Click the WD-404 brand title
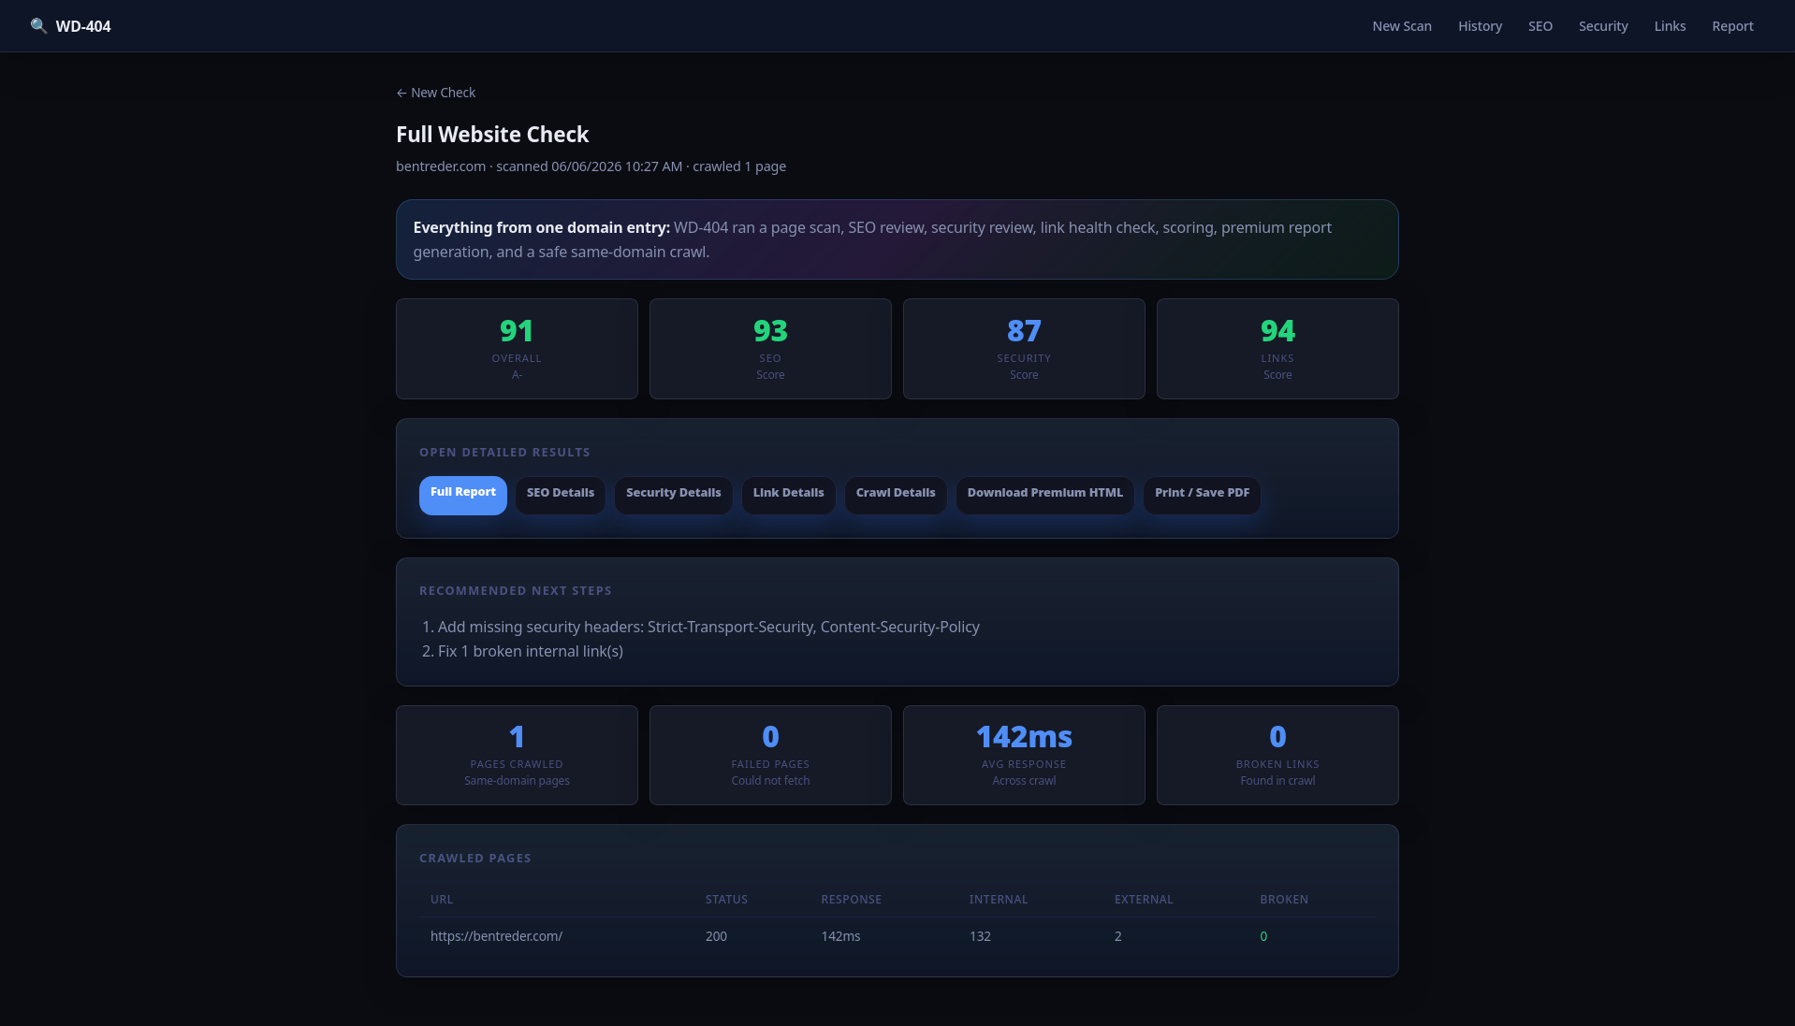The width and height of the screenshot is (1795, 1026). (x=83, y=26)
